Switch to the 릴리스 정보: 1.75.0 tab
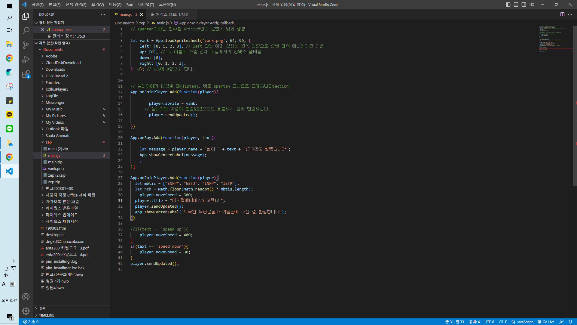 tap(172, 14)
